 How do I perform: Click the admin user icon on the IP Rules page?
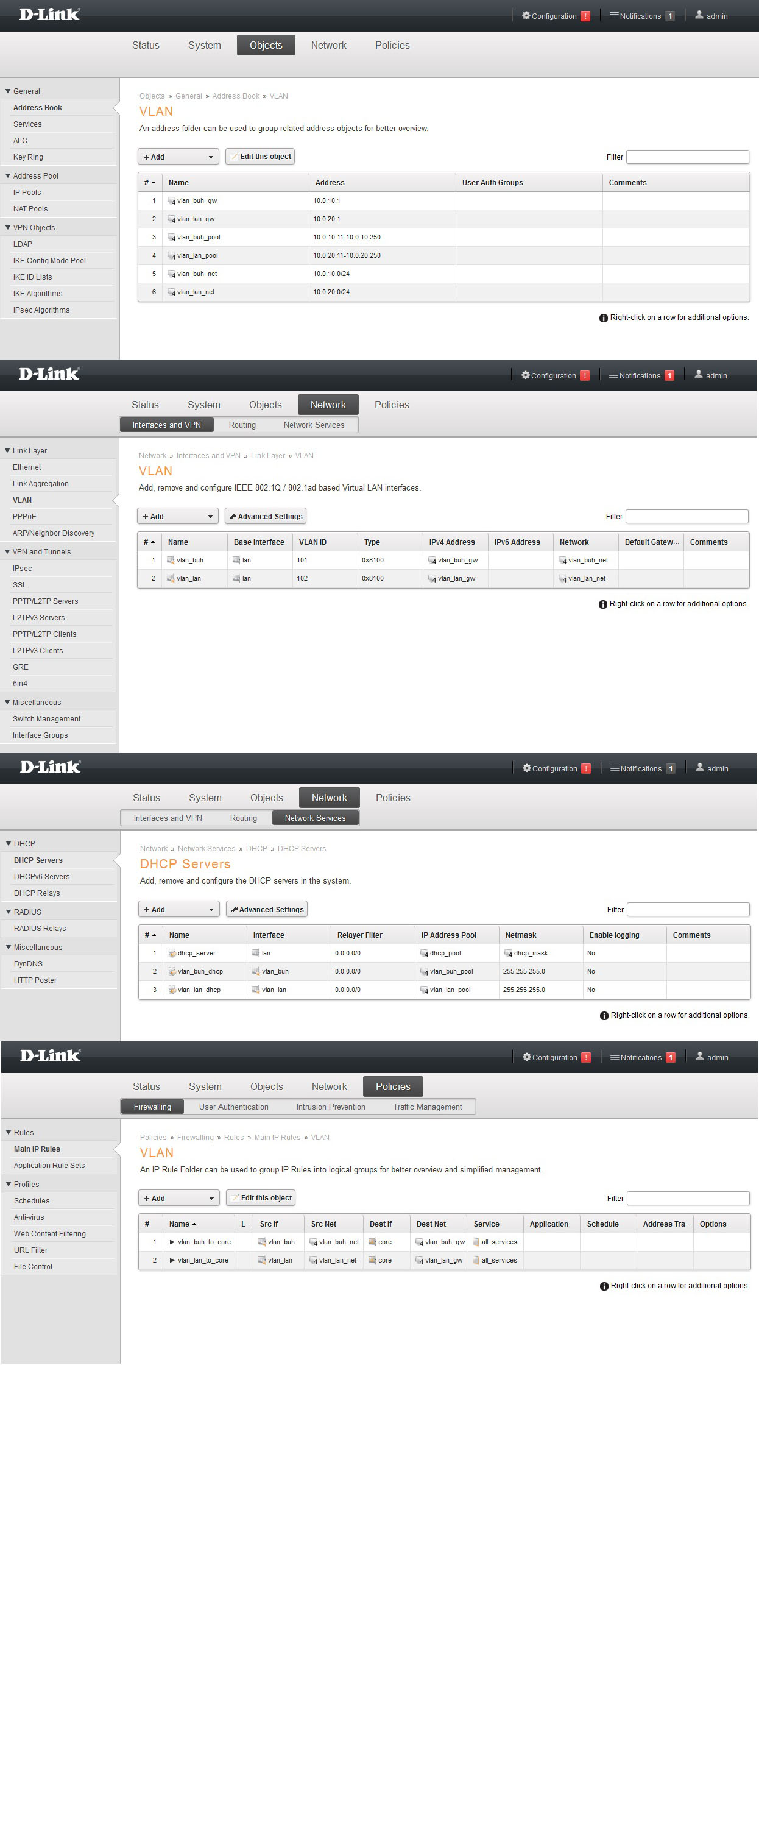(x=700, y=1056)
